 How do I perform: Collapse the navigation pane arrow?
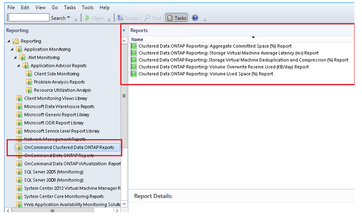point(124,30)
